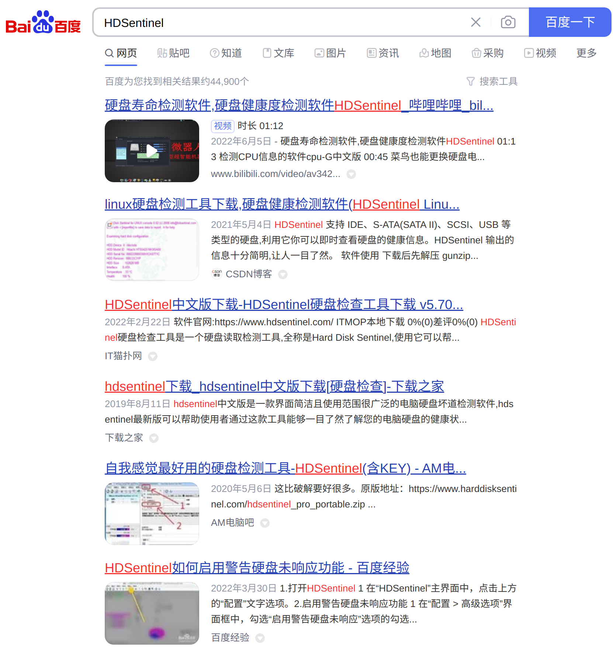Clear the search box with X icon
The height and width of the screenshot is (652, 613).
(x=476, y=22)
